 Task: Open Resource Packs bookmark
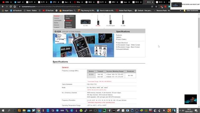(162, 11)
